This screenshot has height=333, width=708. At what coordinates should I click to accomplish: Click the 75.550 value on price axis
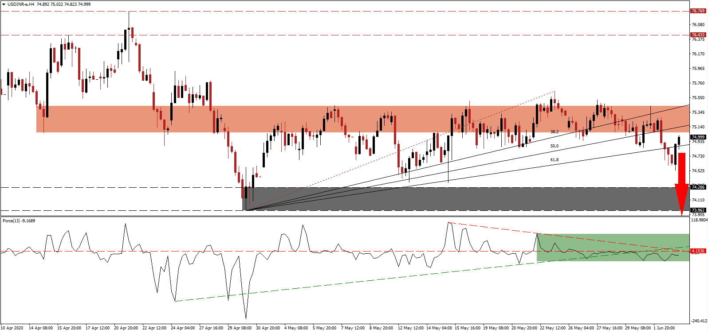(698, 98)
